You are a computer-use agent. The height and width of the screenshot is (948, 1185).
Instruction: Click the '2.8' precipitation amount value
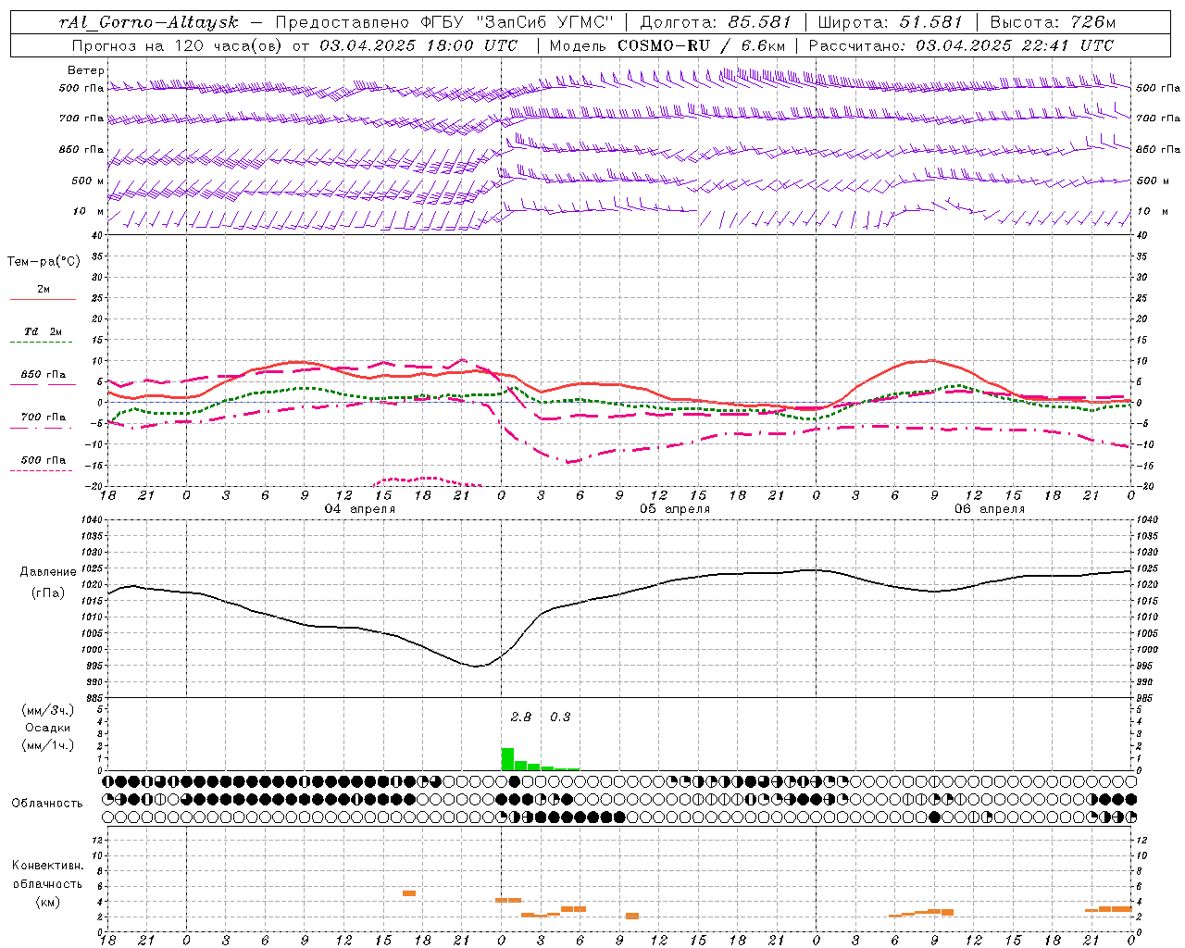[521, 717]
